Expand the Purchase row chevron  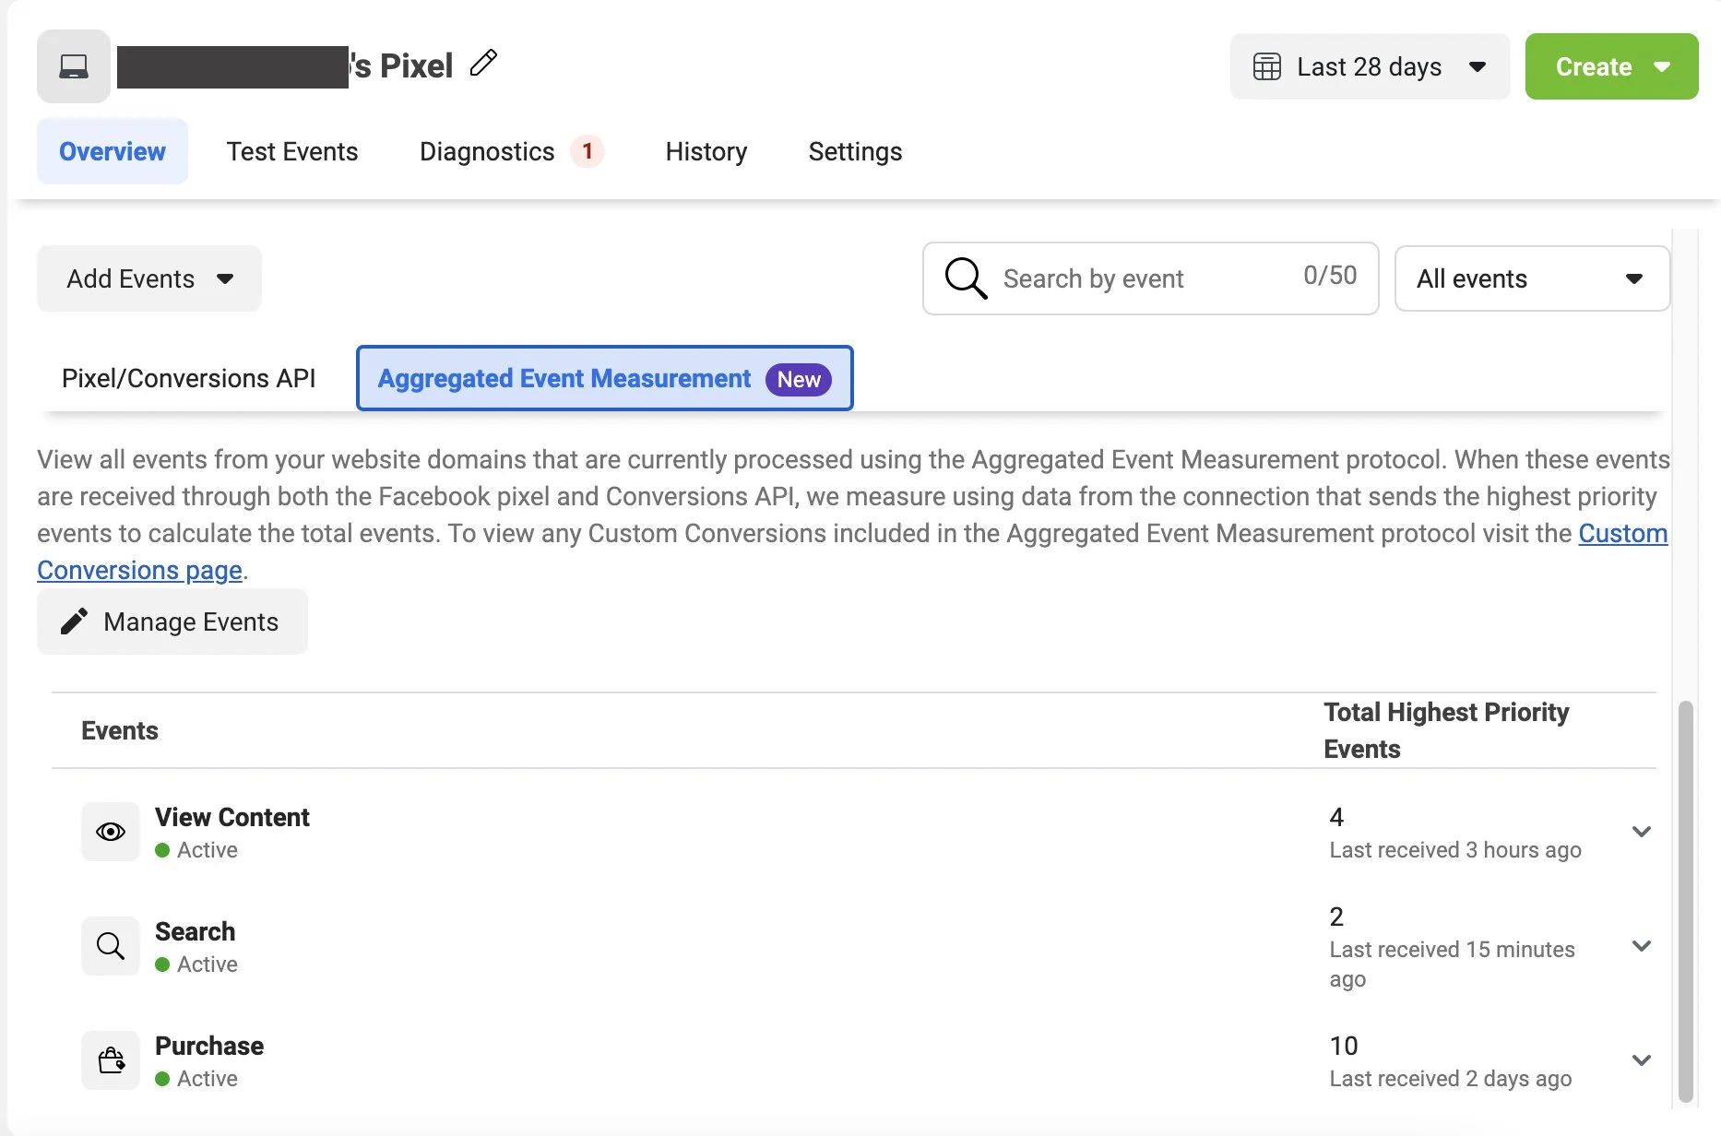point(1641,1060)
